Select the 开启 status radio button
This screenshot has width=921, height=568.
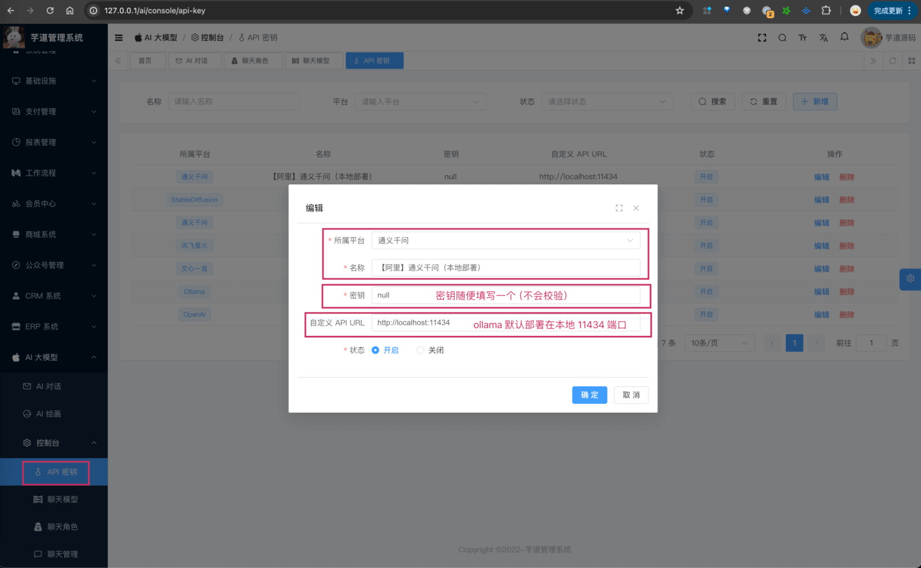pyautogui.click(x=375, y=350)
